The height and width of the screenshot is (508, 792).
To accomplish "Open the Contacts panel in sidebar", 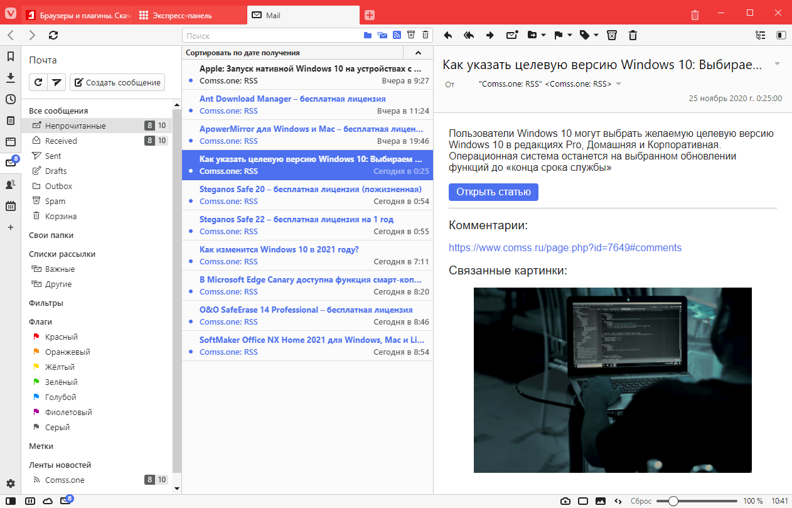I will 11,185.
